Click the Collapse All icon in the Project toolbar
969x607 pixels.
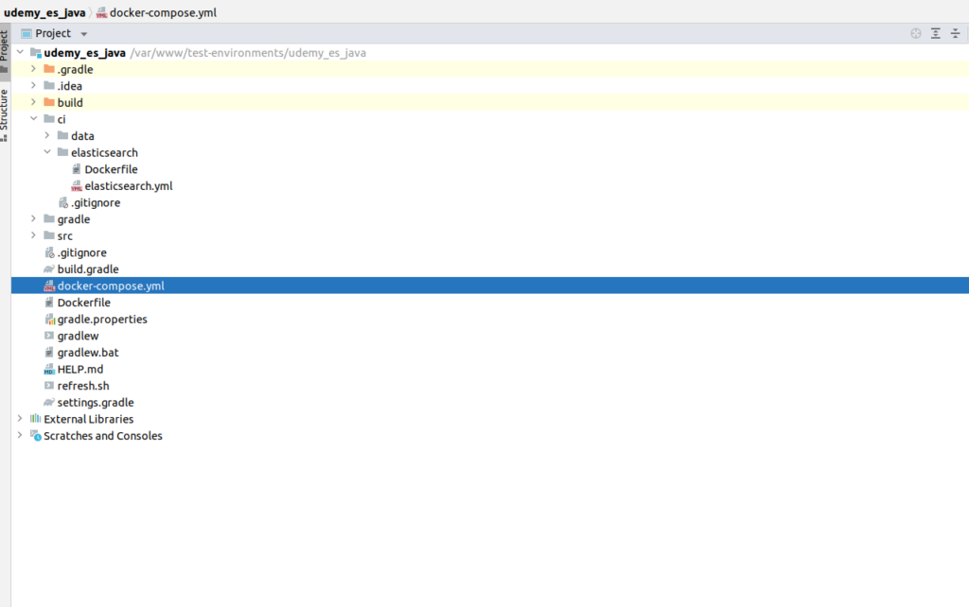[956, 32]
